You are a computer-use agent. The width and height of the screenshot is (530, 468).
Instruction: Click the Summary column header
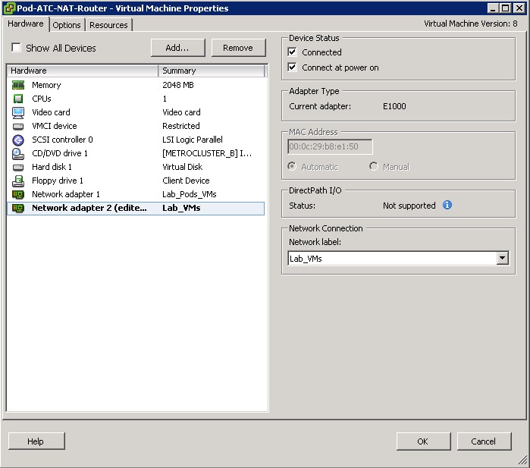[211, 71]
